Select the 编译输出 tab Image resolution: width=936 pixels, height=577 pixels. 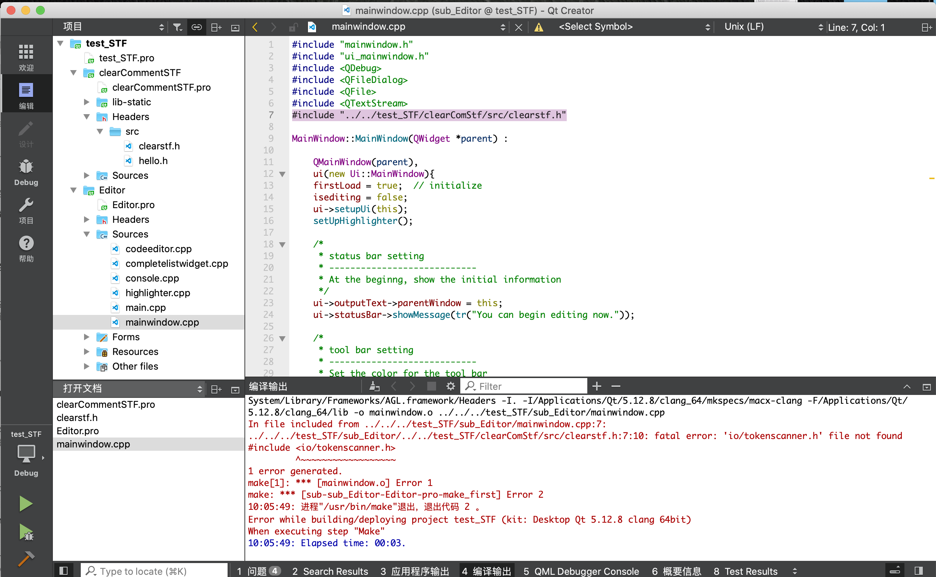(x=486, y=571)
